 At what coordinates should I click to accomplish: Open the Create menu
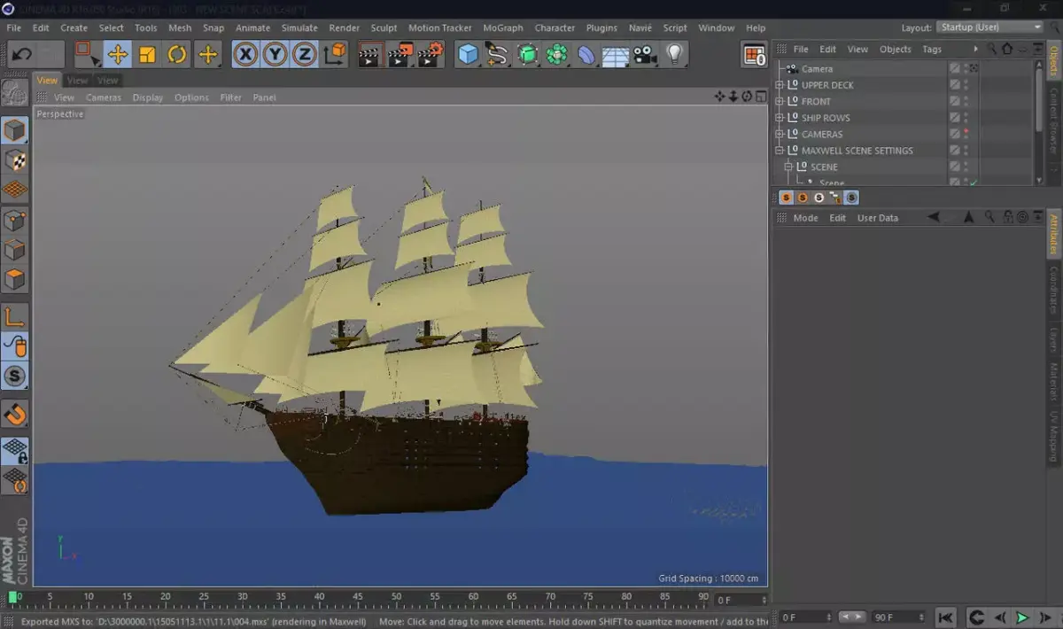74,27
